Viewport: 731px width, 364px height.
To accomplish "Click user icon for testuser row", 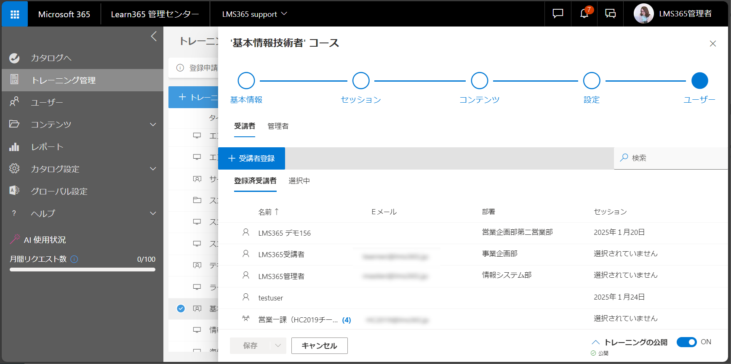I will 246,297.
